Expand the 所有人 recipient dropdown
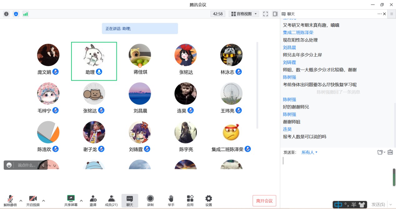 coord(309,152)
